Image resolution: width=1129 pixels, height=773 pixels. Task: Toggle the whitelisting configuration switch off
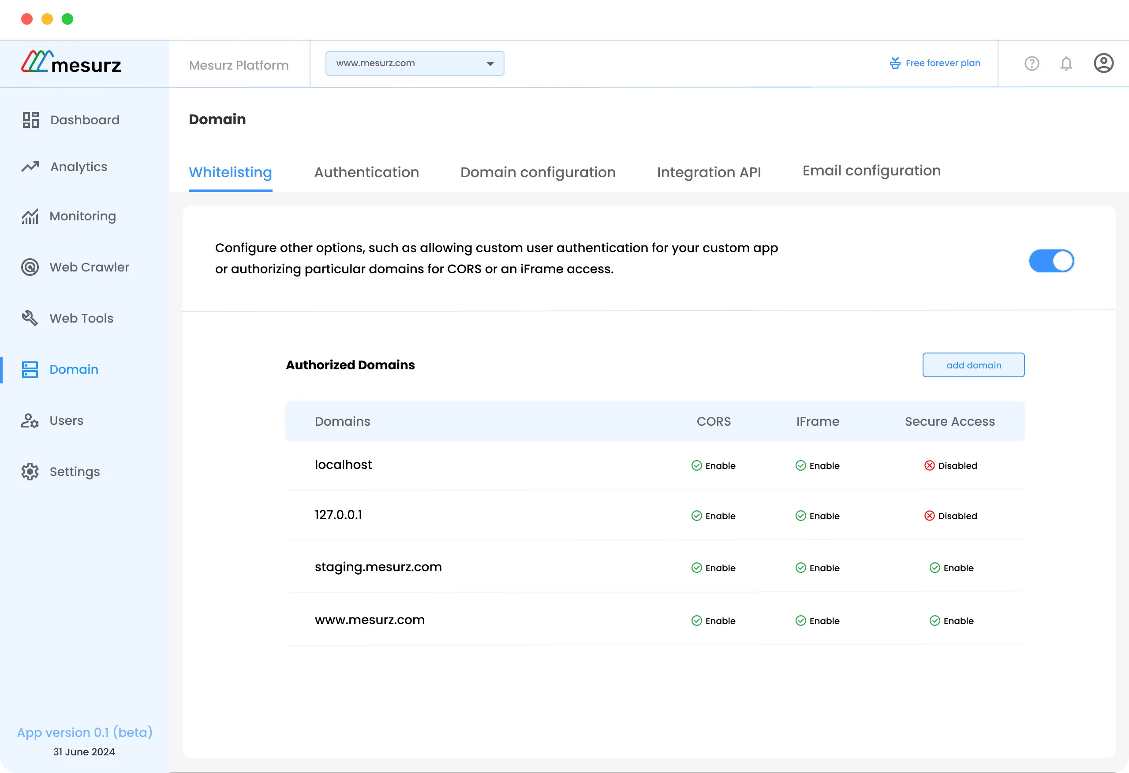click(x=1051, y=261)
